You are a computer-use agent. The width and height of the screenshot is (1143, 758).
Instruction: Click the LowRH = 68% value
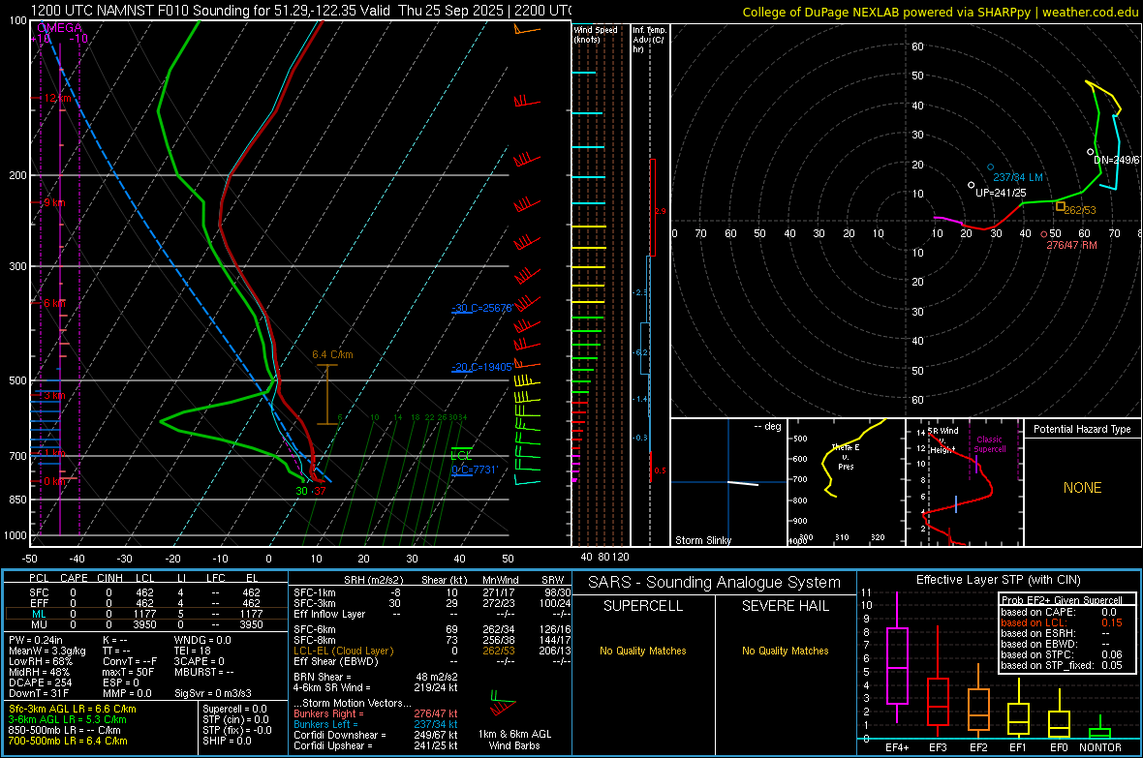coord(40,661)
